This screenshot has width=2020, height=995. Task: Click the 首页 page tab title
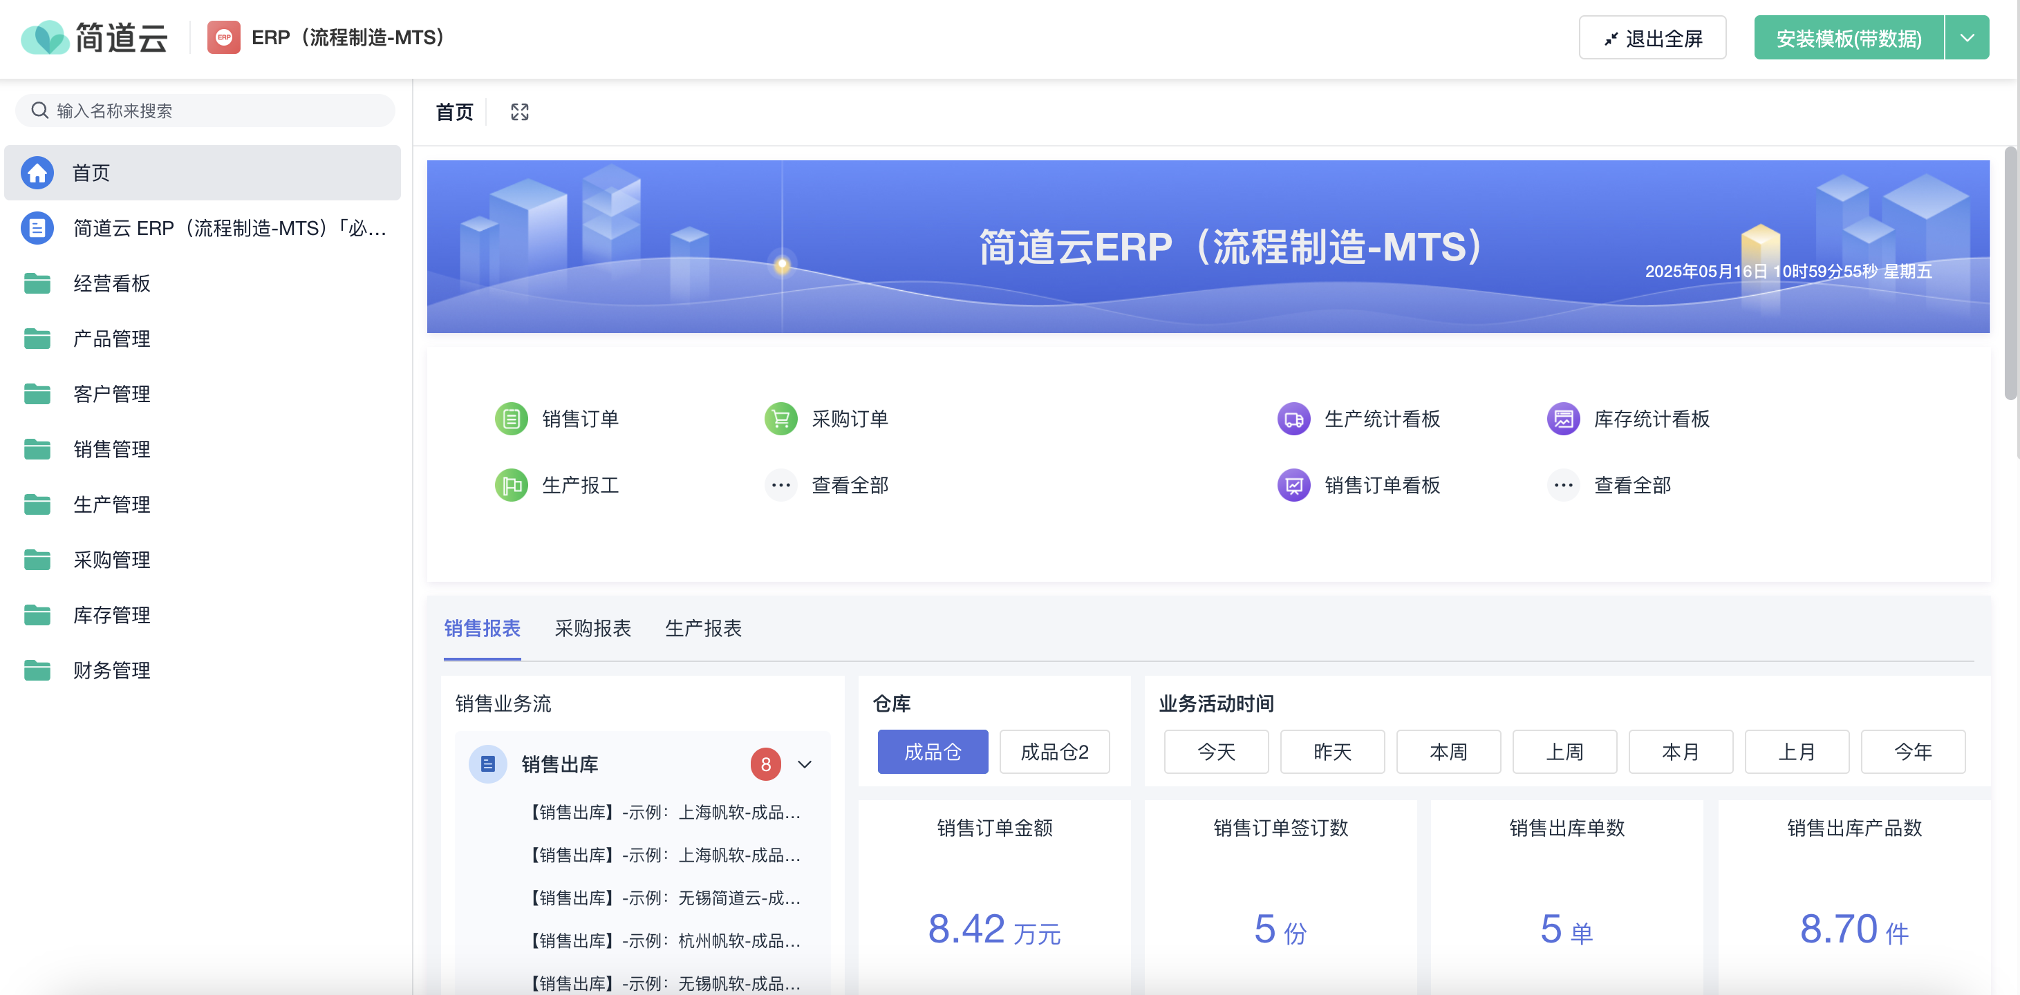(455, 112)
